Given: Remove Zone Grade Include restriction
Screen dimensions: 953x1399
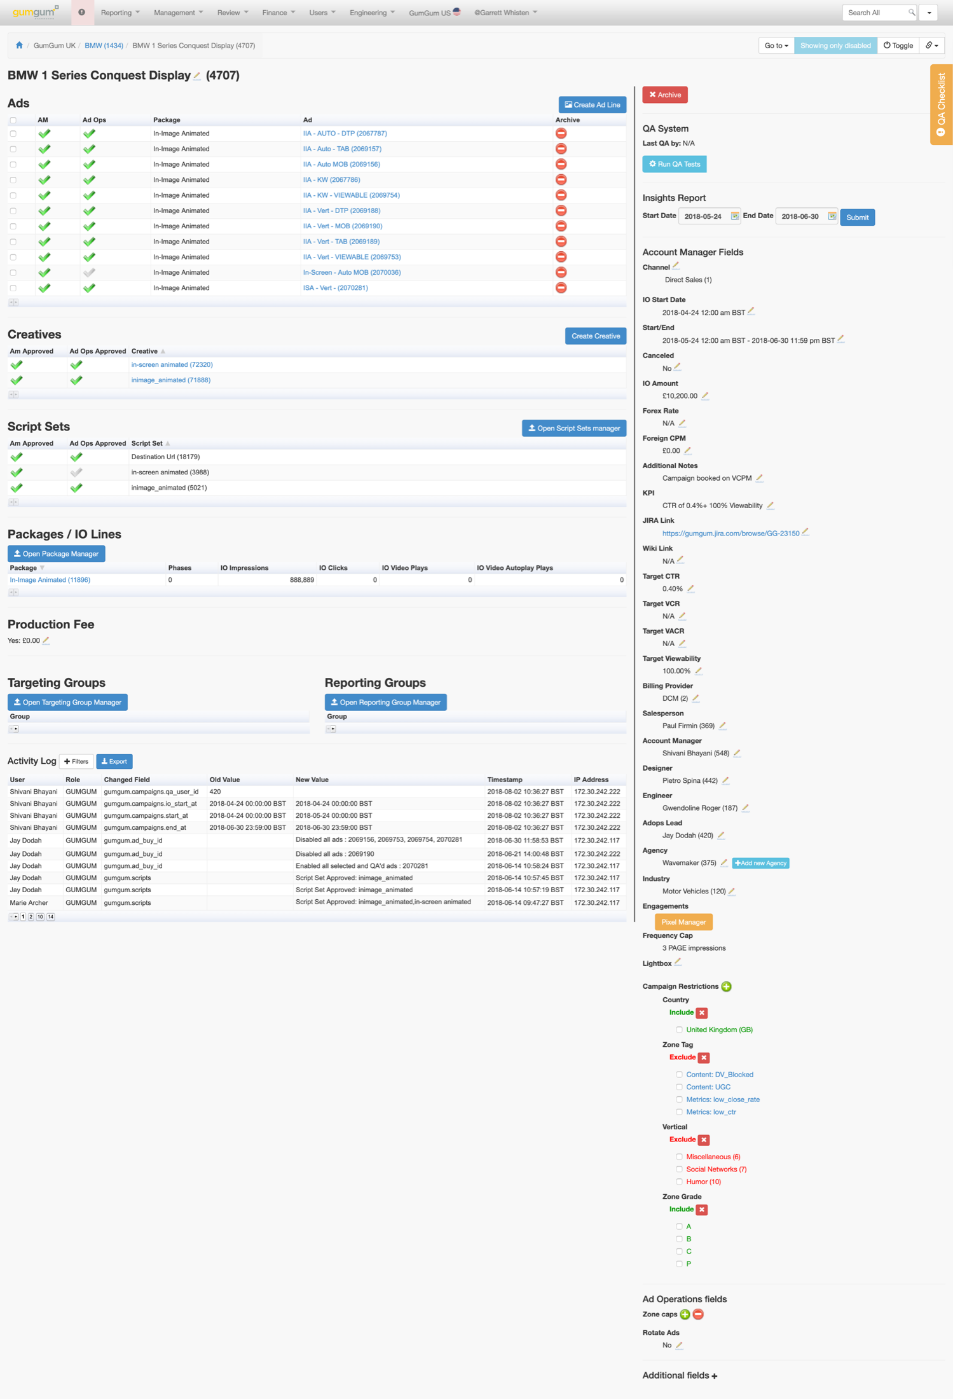Looking at the screenshot, I should [x=702, y=1209].
